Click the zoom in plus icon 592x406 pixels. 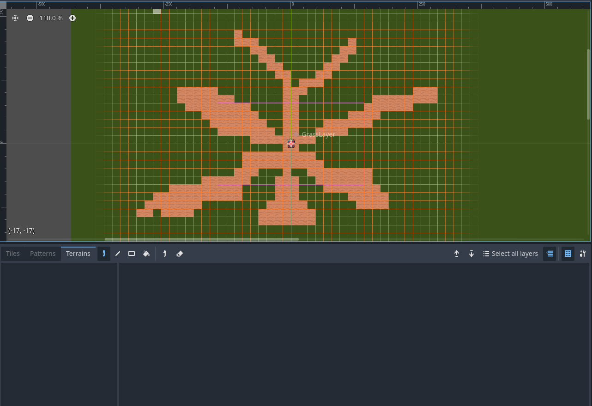pyautogui.click(x=72, y=18)
